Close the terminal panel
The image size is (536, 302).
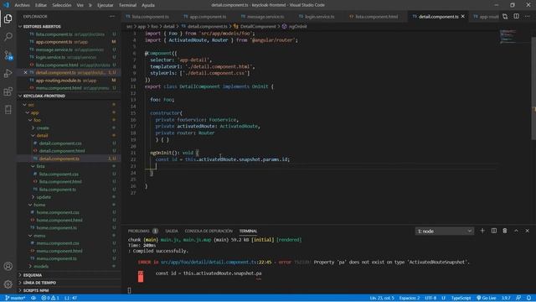(528, 232)
